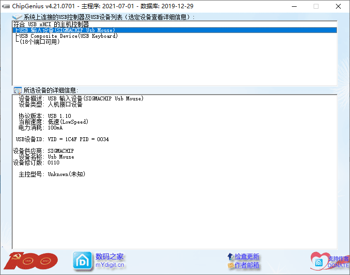
Task: Open the 数码之家 link
Action: click(x=110, y=257)
